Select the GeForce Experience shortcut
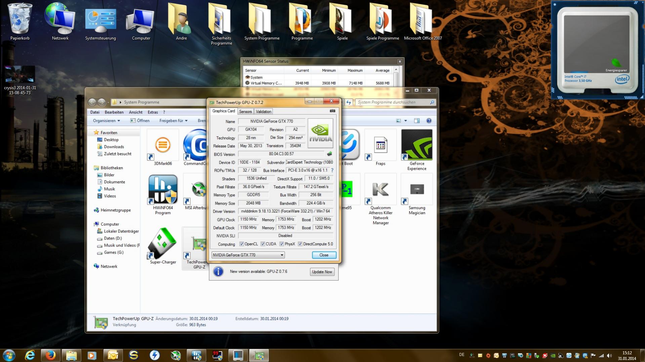Viewport: 645px width, 362px height. (x=417, y=150)
